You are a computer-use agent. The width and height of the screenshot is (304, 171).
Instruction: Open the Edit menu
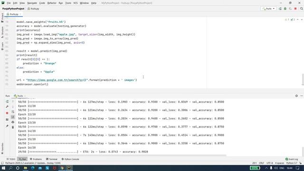(x=15, y=3)
